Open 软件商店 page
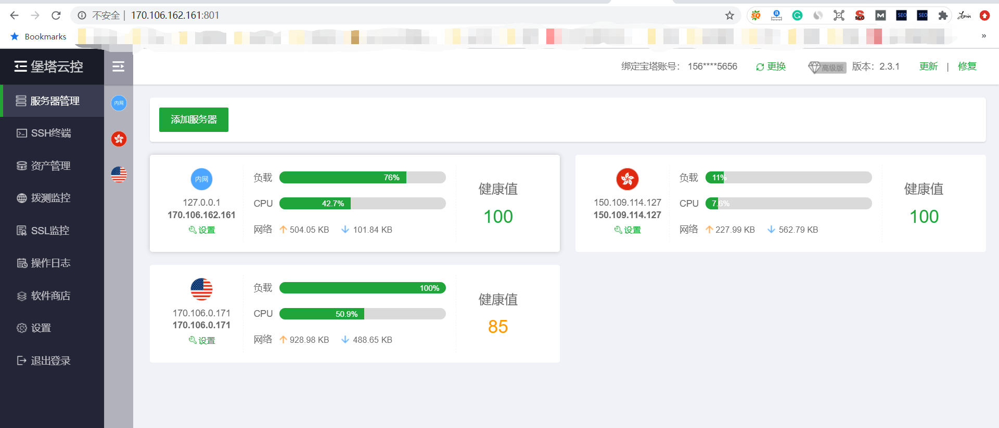The image size is (999, 428). point(52,296)
